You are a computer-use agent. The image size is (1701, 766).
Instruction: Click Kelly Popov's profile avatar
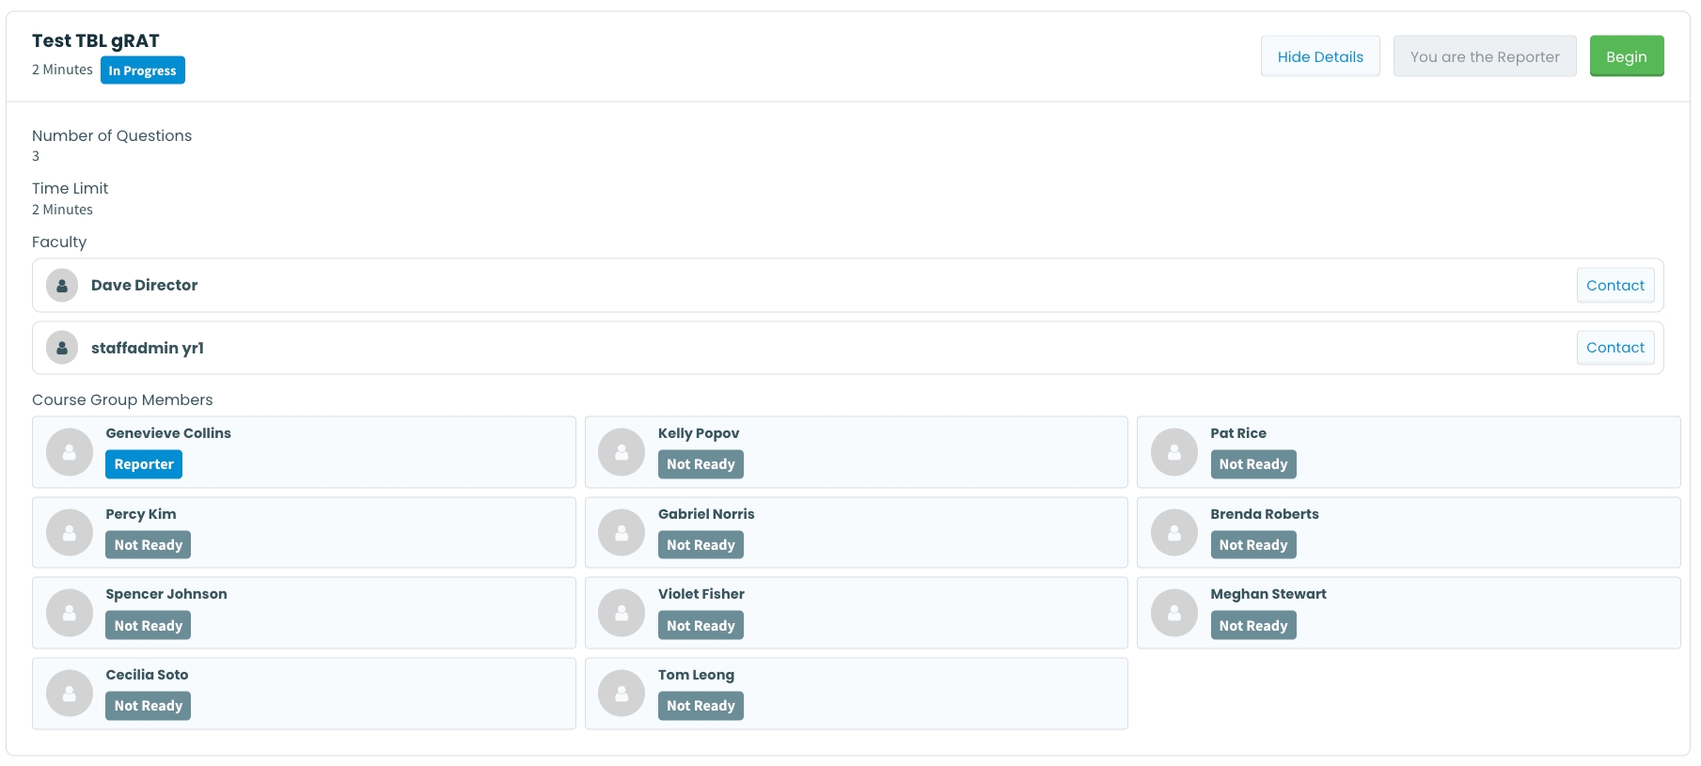point(622,452)
